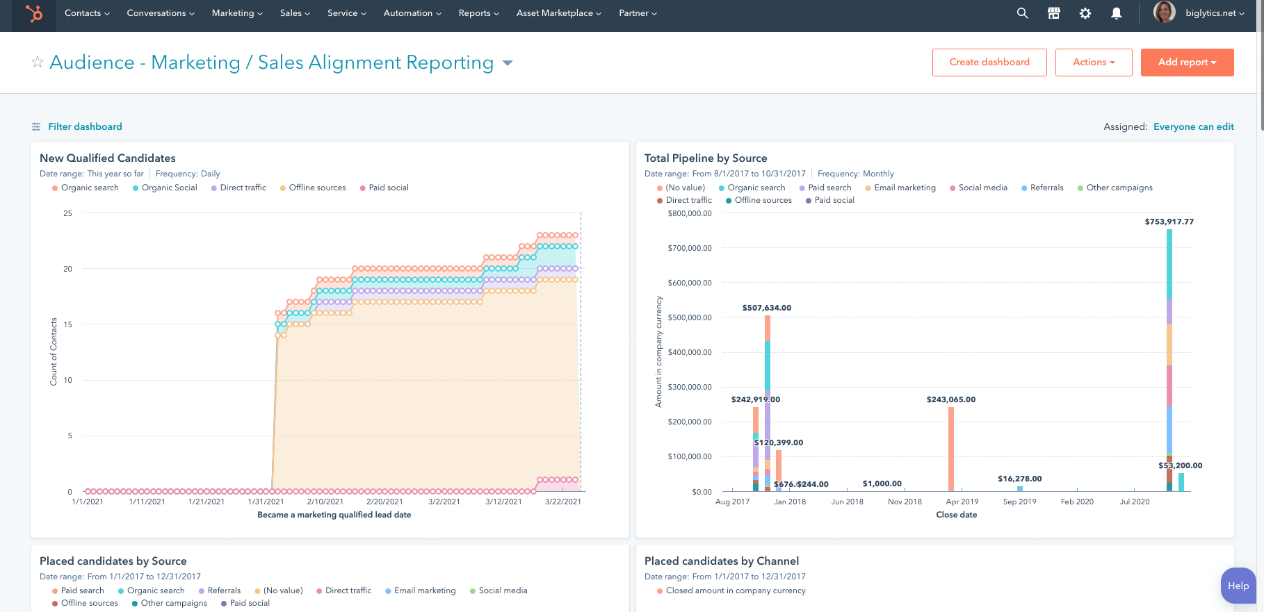1264x612 pixels.
Task: Toggle the Organic search legend series
Action: (89, 188)
